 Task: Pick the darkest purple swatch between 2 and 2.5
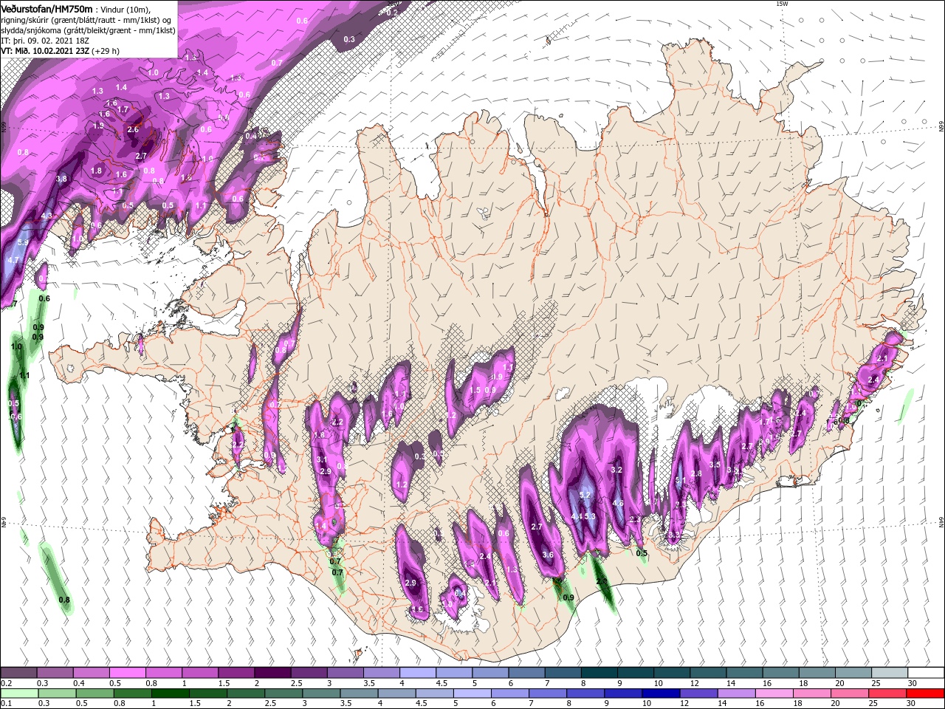272,673
